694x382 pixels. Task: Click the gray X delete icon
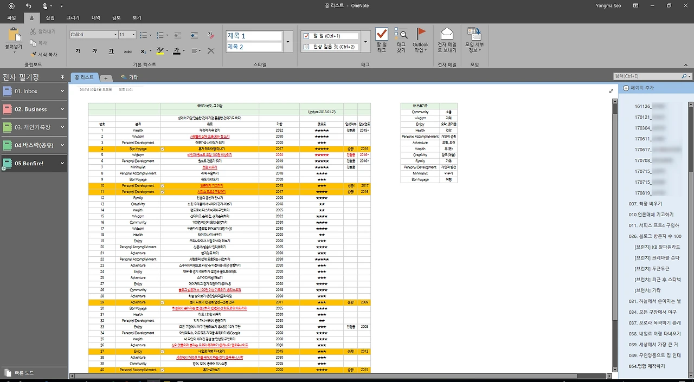click(211, 51)
